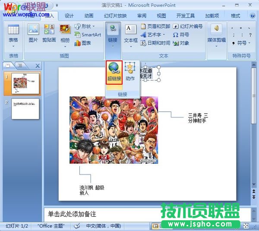The width and height of the screenshot is (259, 231).
Task: Click the question mark special symbol
Action: tap(250, 35)
